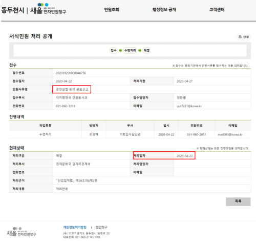The image size is (256, 241).
Task: Click the 새올 전자민원창구 header logo
Action: point(48,9)
